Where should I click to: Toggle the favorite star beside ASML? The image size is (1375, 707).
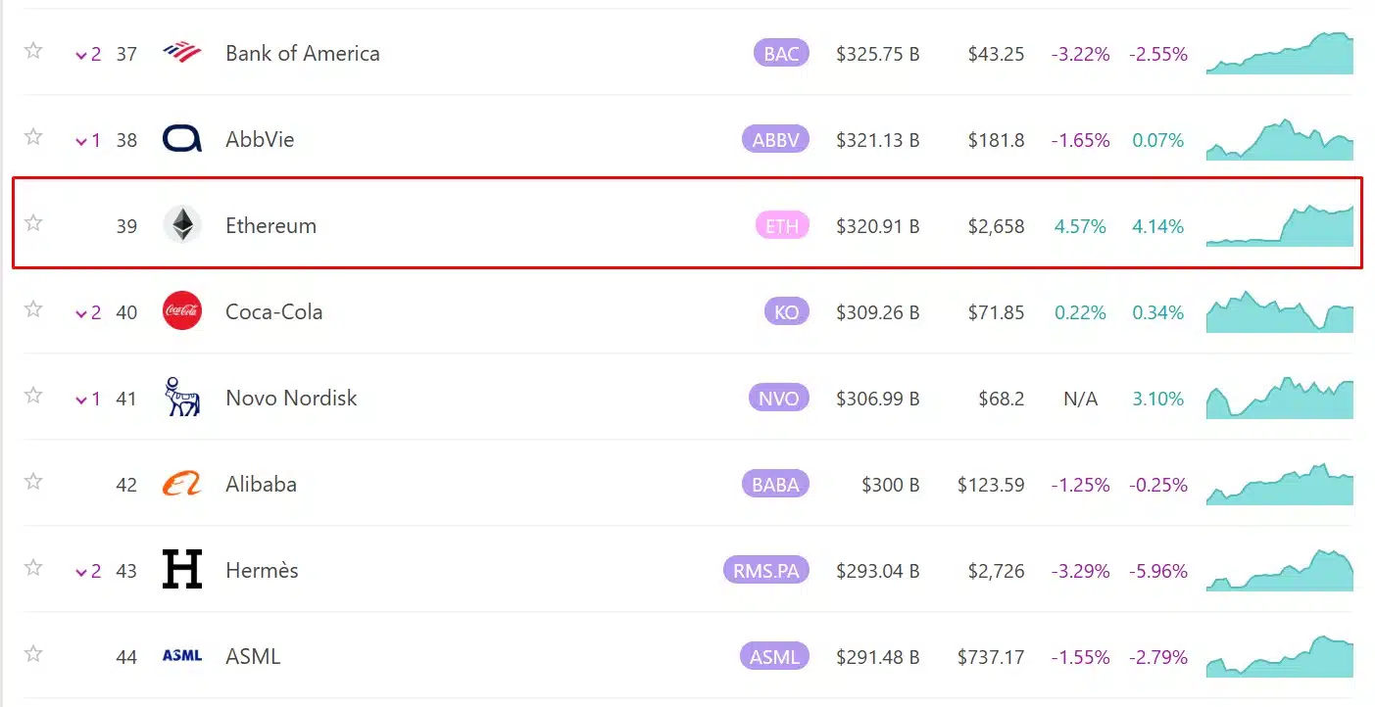pyautogui.click(x=33, y=654)
